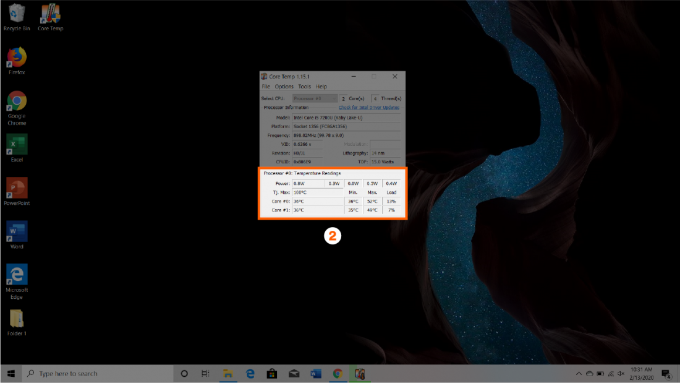Click Check for Intel Driver Updates link
This screenshot has width=680, height=383.
click(369, 108)
